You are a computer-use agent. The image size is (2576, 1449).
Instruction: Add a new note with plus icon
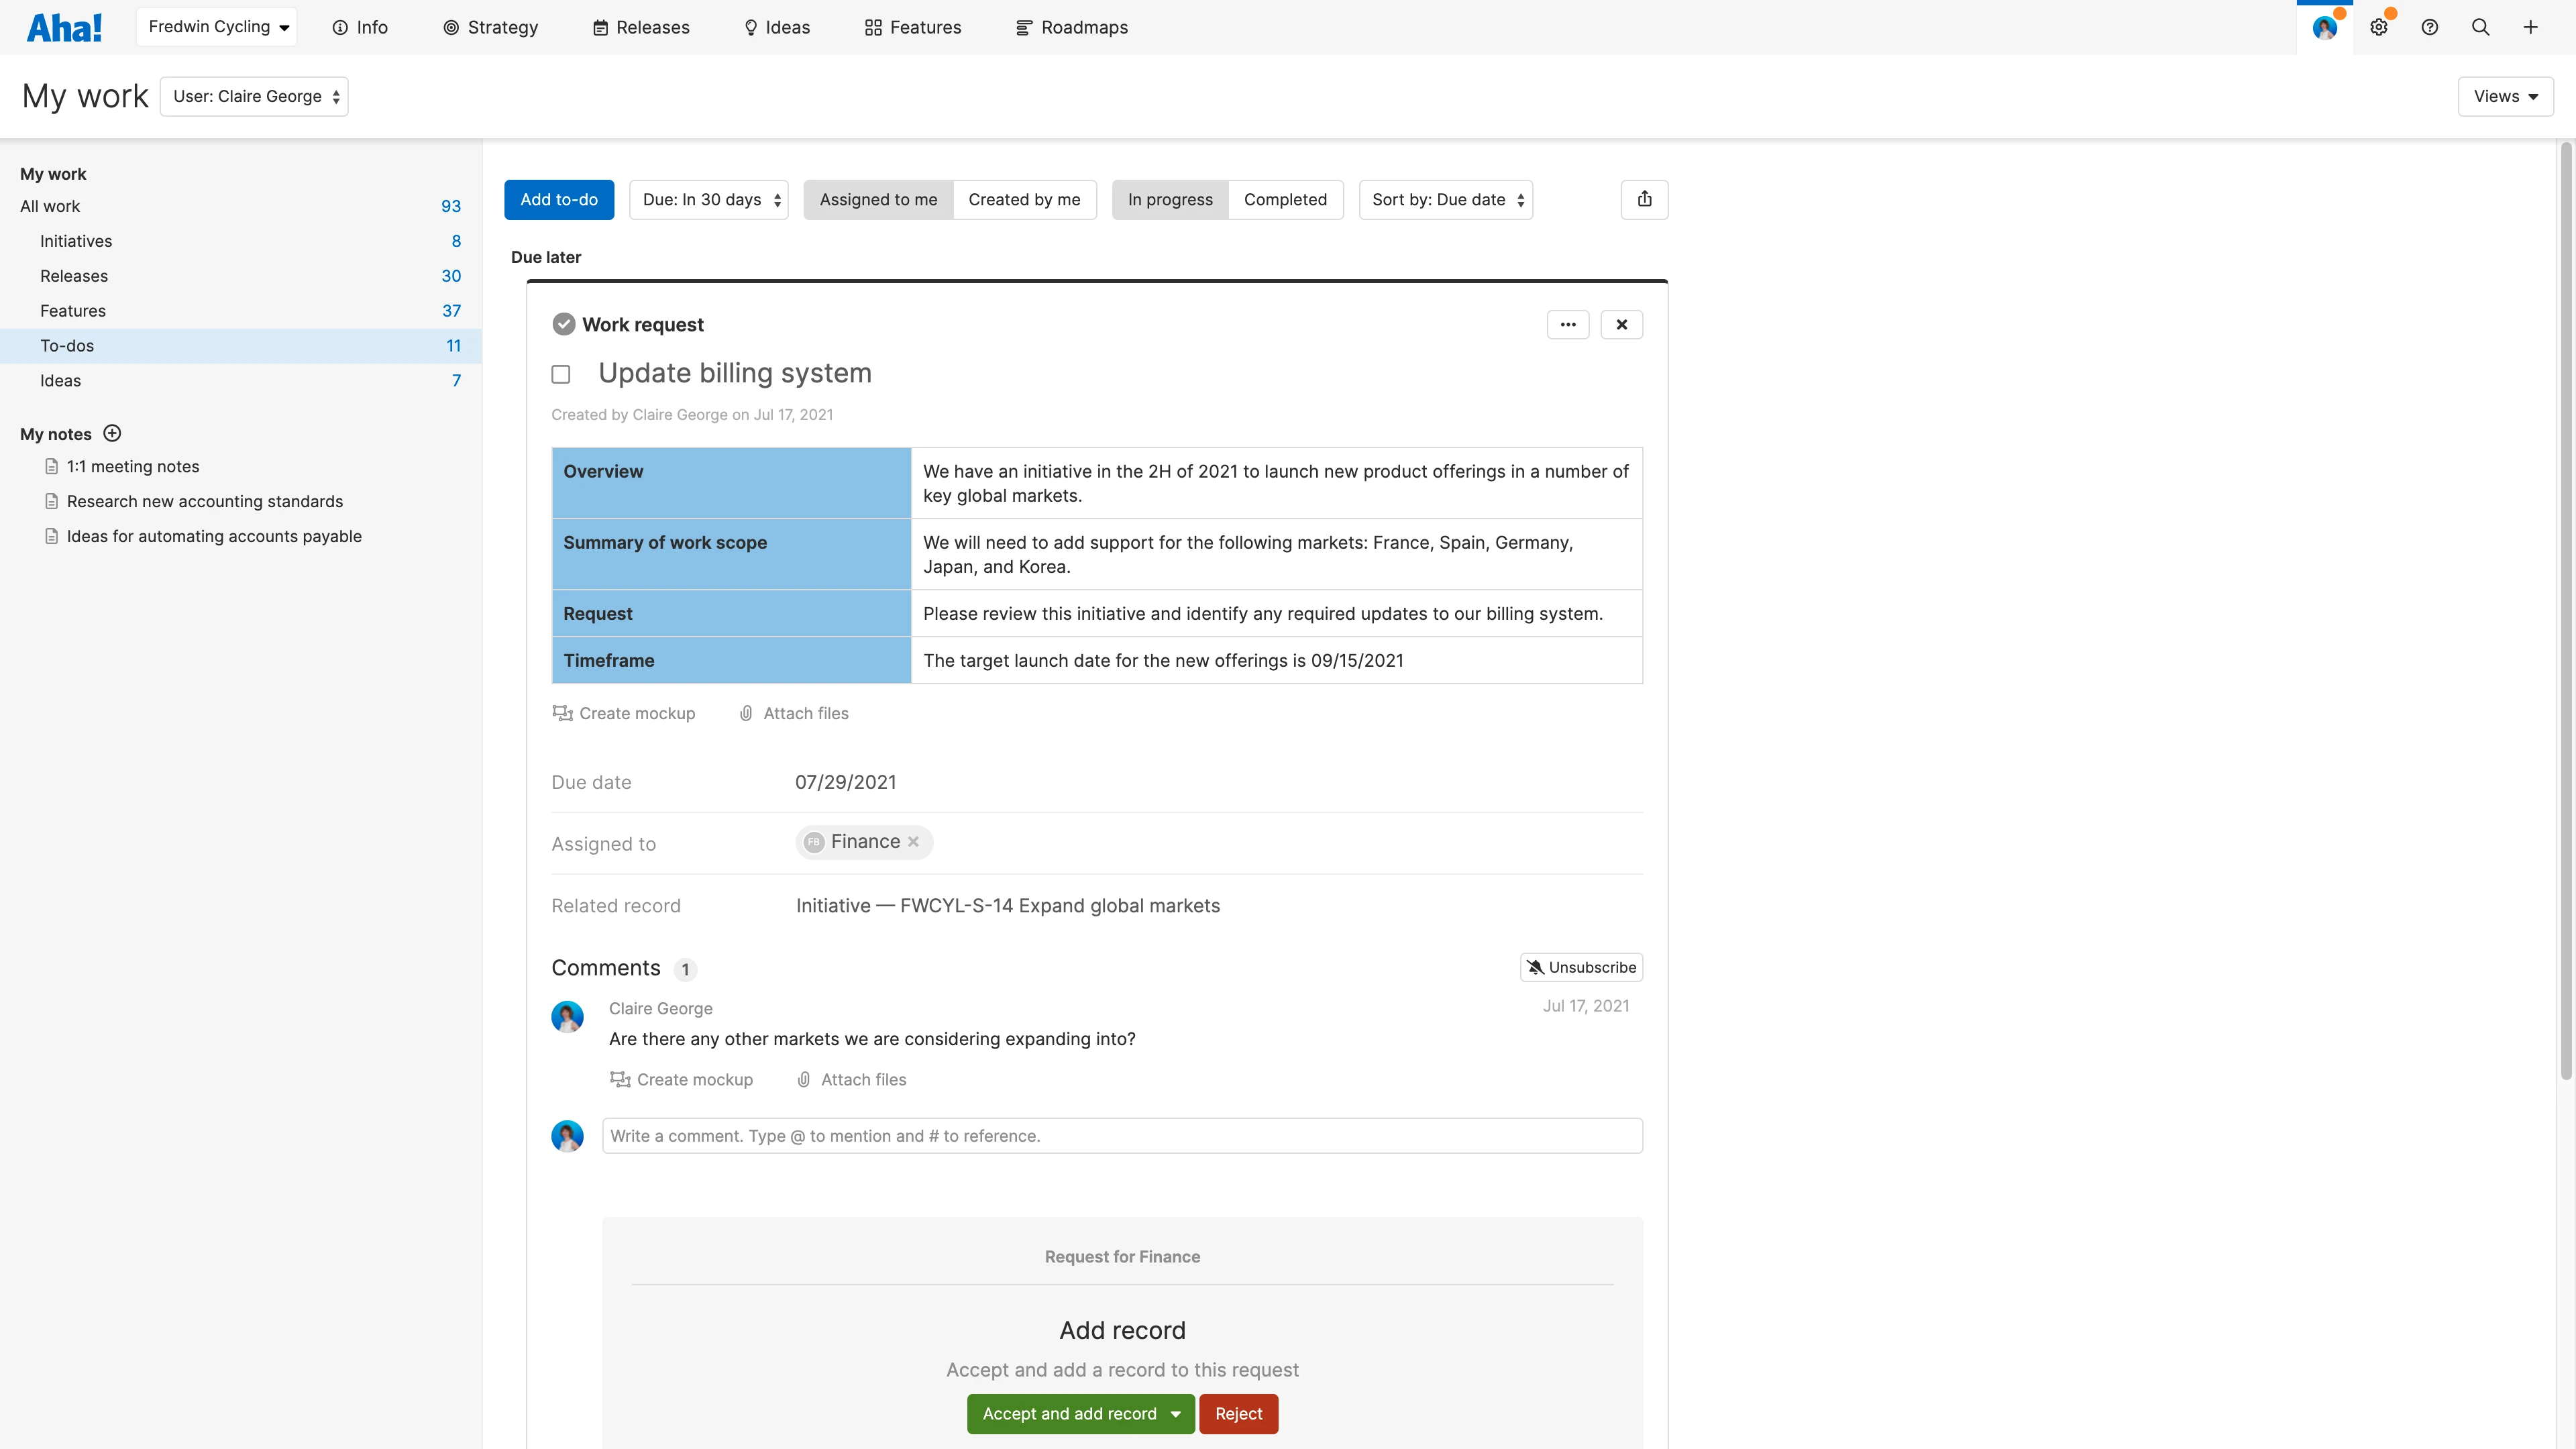(112, 433)
